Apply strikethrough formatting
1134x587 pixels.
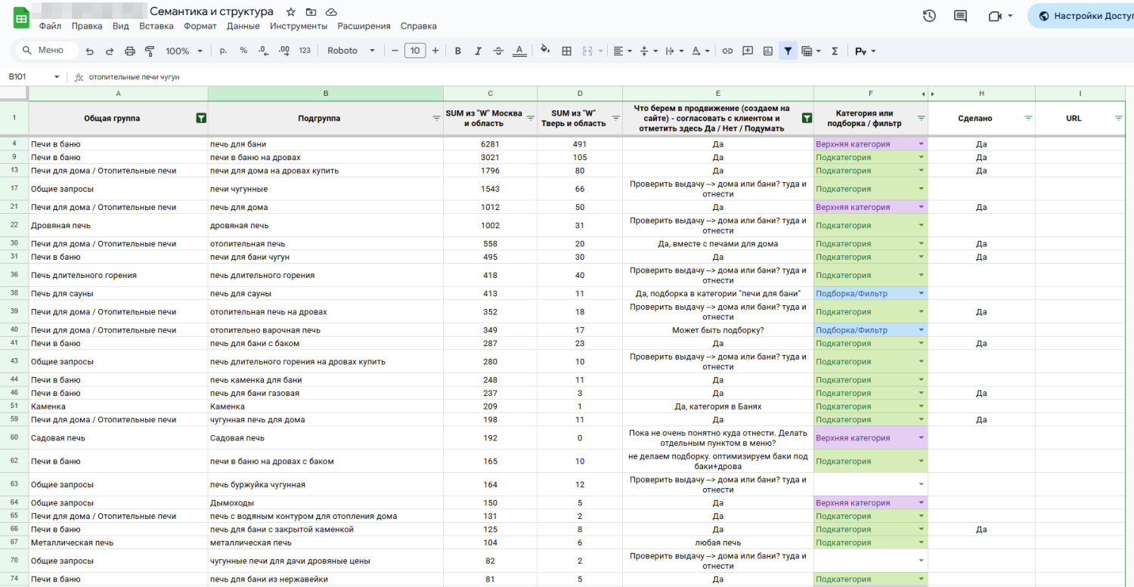point(498,51)
